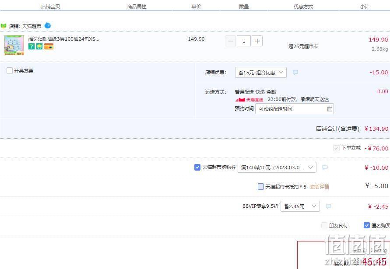Uncheck the 天猫超市购物券 checkbox
Screen dimensions: 390x269
pyautogui.click(x=197, y=168)
